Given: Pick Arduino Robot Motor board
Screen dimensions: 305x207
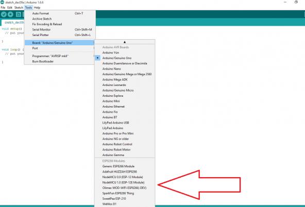Looking at the screenshot, I should [x=125, y=150].
